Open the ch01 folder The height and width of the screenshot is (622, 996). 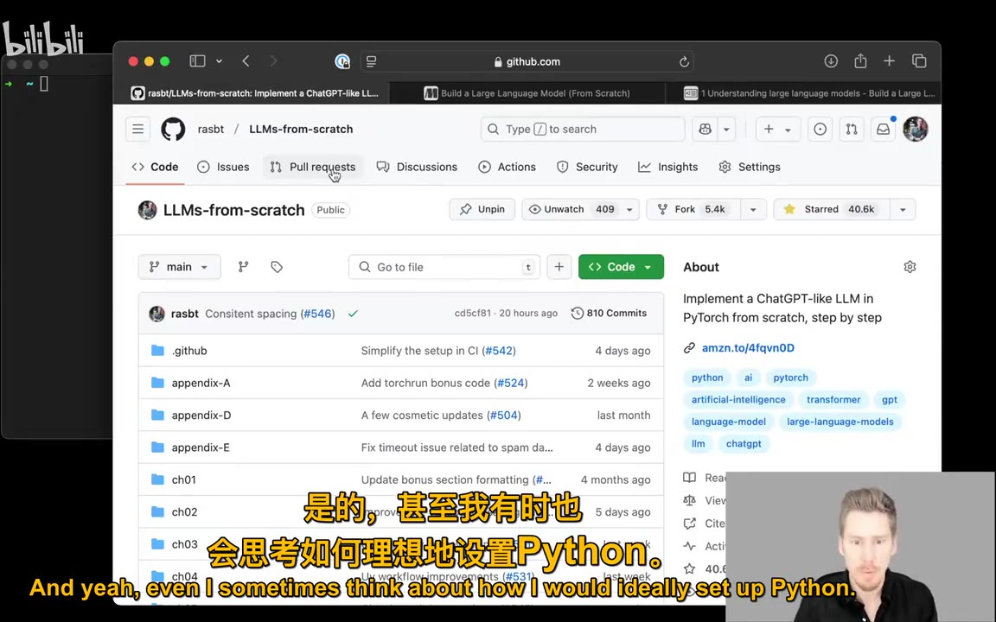click(183, 479)
